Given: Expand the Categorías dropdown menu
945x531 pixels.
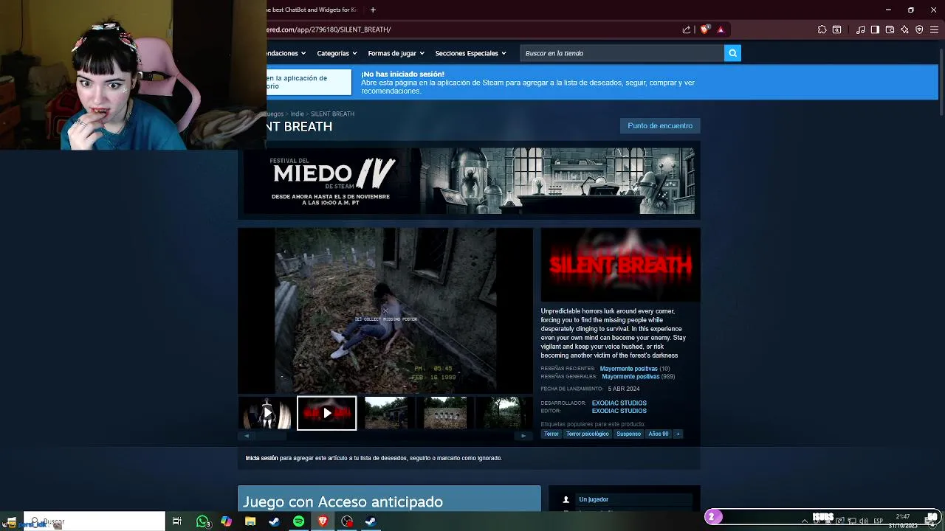Looking at the screenshot, I should (337, 53).
